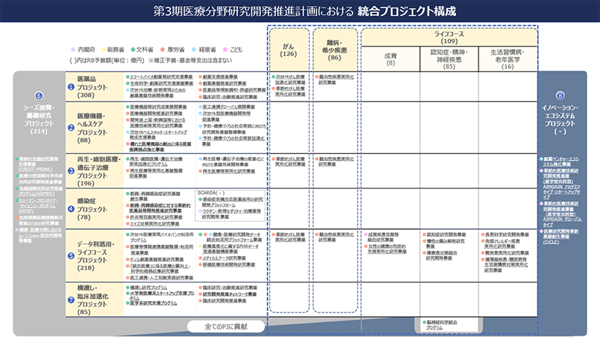Click the slide title 統合プロジェクト構成
The height and width of the screenshot is (338, 600).
[x=406, y=11]
